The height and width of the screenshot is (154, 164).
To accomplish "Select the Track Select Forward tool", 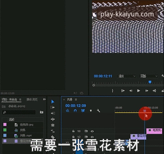I will 53,107.
